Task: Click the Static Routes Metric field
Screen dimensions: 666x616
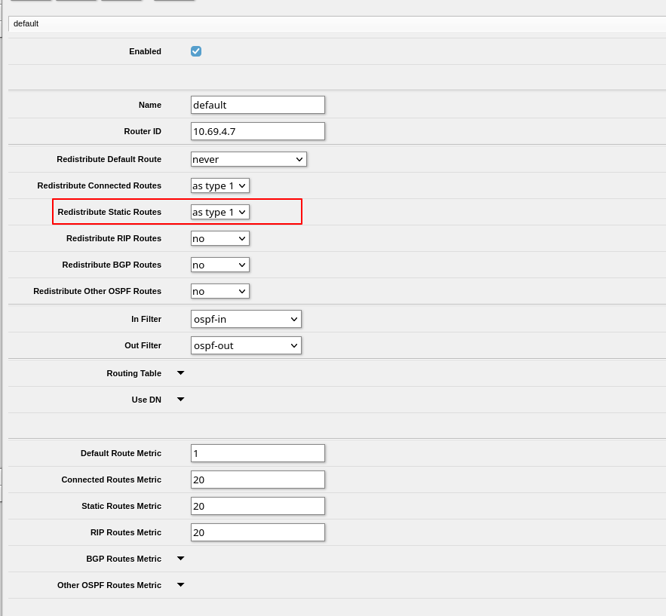Action: tap(258, 506)
